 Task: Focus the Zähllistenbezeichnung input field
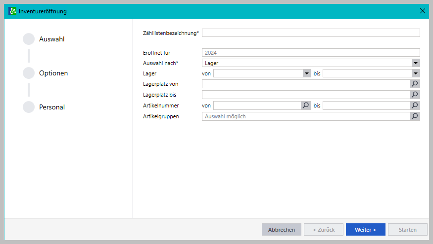311,33
